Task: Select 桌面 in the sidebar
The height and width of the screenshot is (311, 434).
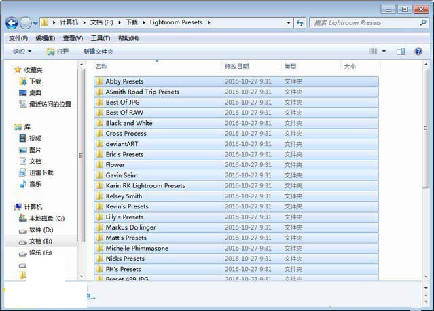Action: pos(30,93)
